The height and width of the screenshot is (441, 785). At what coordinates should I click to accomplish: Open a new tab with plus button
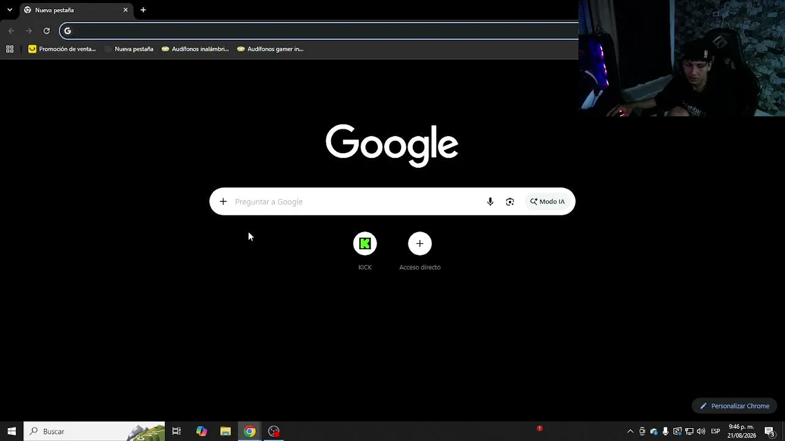(143, 10)
